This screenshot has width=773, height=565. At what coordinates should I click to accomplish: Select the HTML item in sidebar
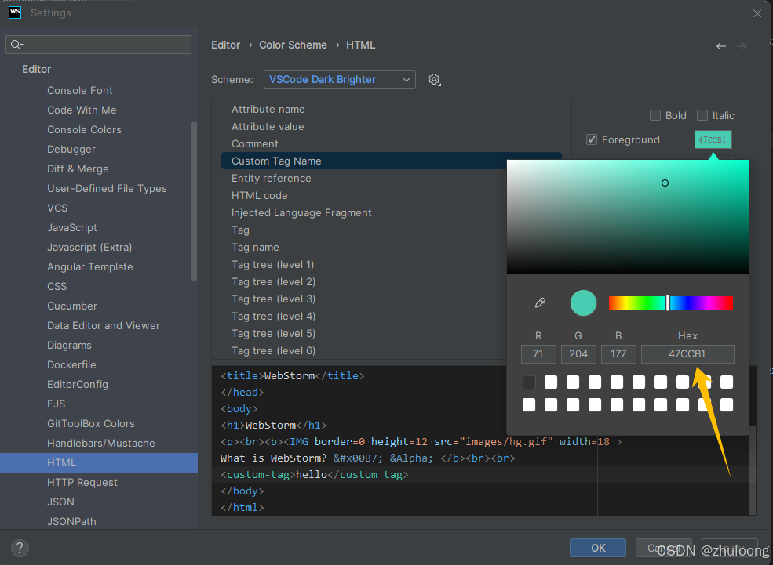99,462
